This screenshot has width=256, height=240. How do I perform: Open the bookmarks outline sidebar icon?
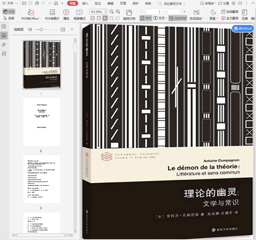[x=4, y=26]
